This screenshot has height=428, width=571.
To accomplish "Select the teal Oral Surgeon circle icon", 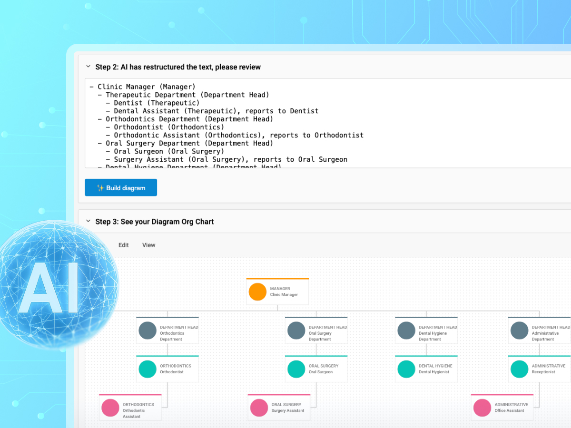I will tap(296, 369).
